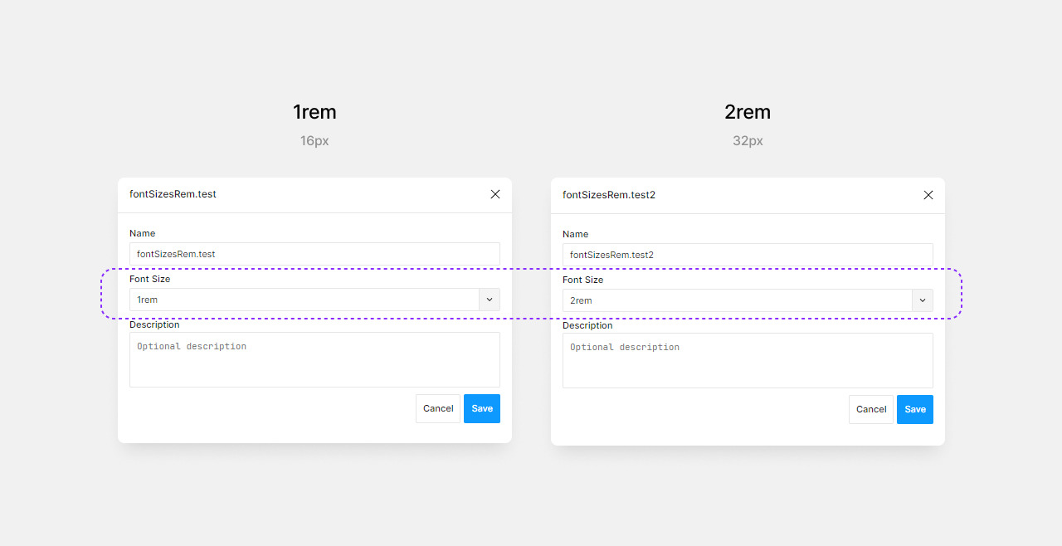Viewport: 1062px width, 546px height.
Task: Click the 1rem heading text
Action: tap(314, 112)
